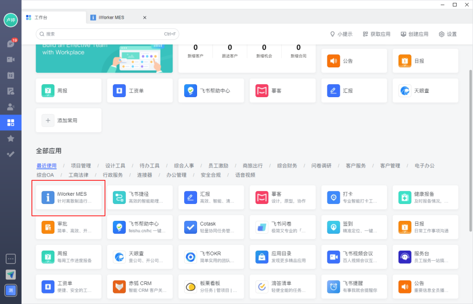Screen dimensions: 473x304
Task: Select the 安全合规 category
Action: (x=211, y=175)
